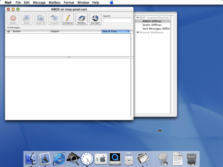Viewport: 223px width, 167px height.
Task: Open the Edit menu
Action: (27, 2)
